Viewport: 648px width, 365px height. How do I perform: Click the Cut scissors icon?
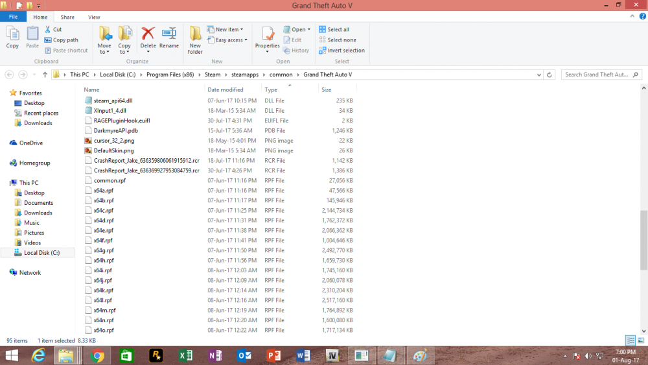[48, 29]
